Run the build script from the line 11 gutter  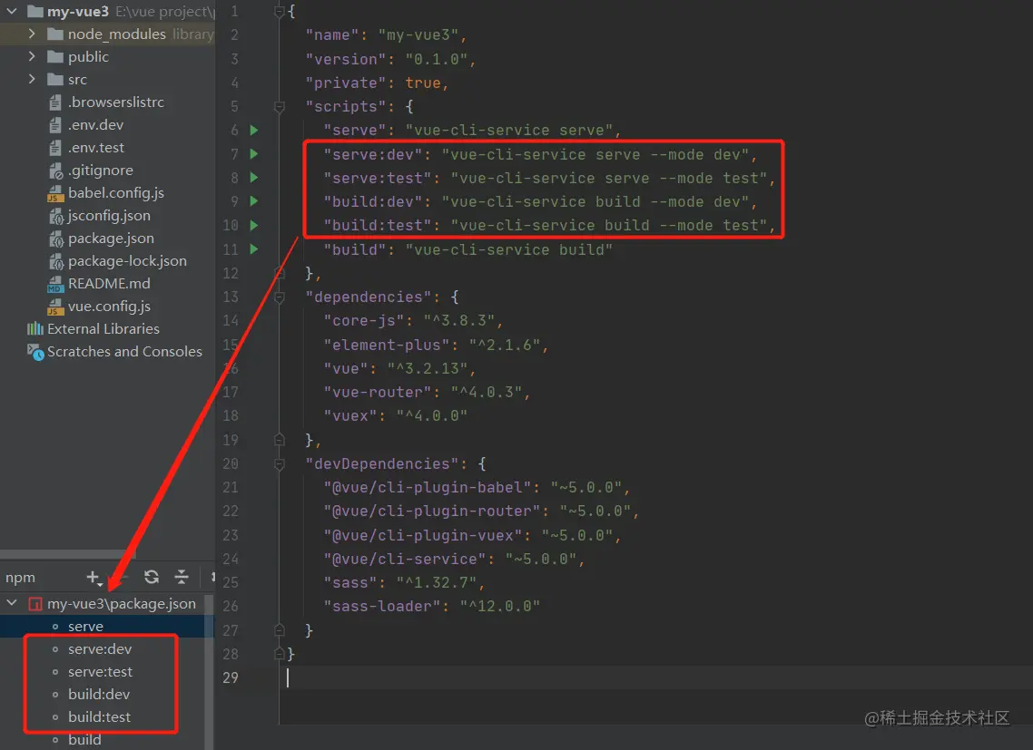point(253,249)
